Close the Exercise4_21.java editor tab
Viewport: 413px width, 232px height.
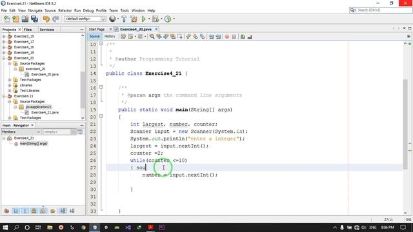point(156,29)
